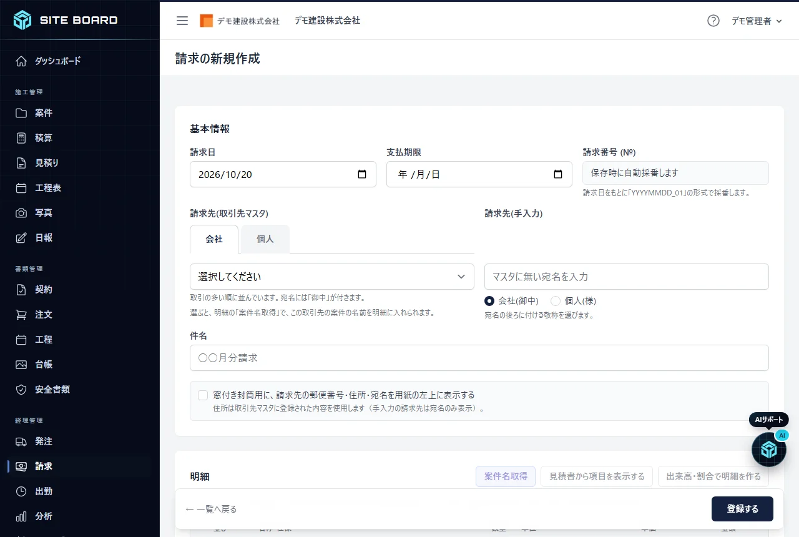Switch to the 個人 tab

[265, 239]
